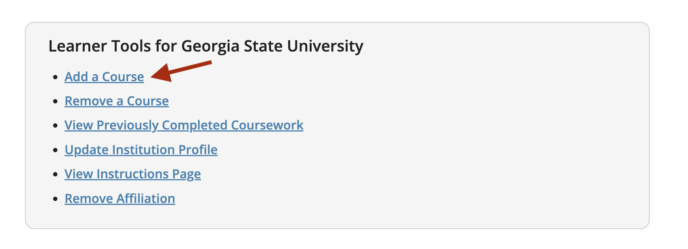Viewport: 688px width, 249px height.
Task: Open Update Institution Profile
Action: tap(141, 150)
